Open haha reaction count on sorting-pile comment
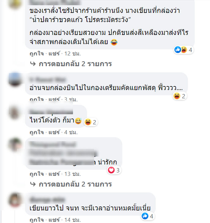Image resolution: width=210 pixels, height=223 pixels. click(180, 96)
